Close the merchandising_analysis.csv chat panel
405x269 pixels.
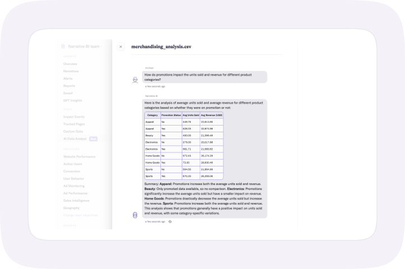point(121,47)
